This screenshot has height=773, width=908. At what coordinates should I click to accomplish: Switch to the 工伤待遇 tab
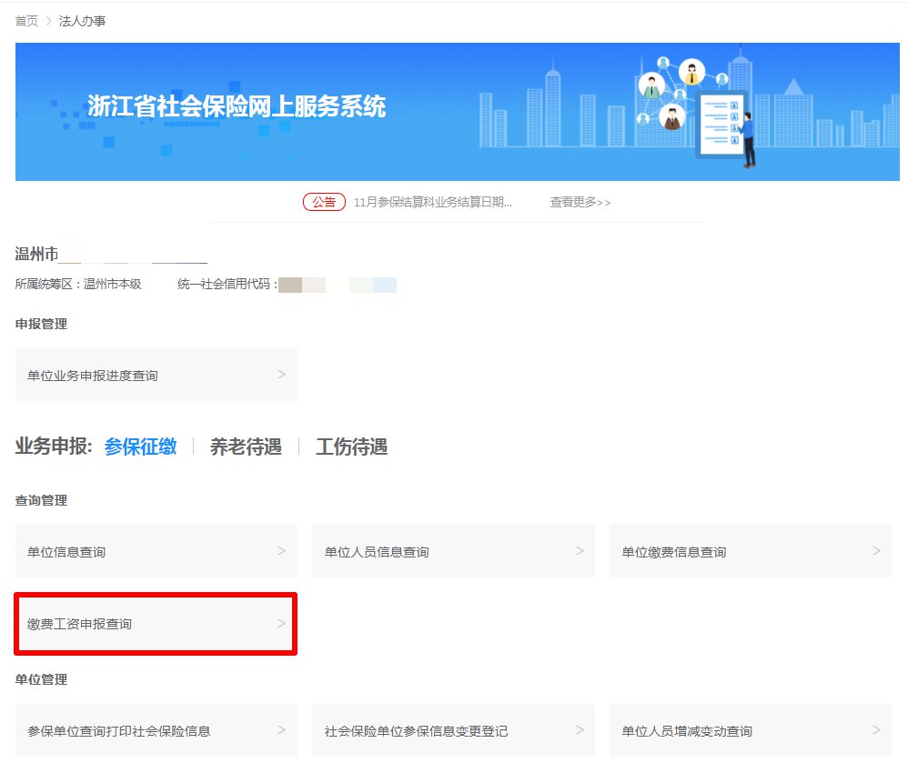pyautogui.click(x=351, y=447)
